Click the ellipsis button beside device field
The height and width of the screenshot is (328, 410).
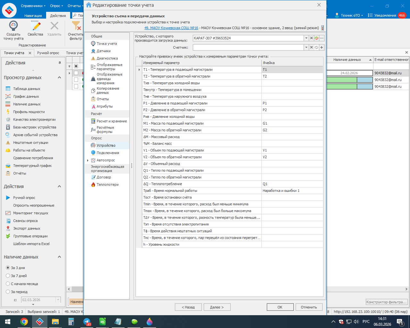point(322,38)
